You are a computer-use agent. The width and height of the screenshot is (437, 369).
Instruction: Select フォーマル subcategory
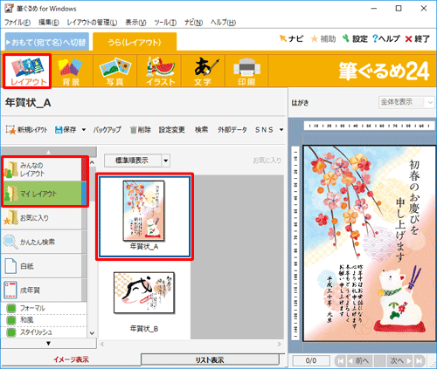coord(44,308)
